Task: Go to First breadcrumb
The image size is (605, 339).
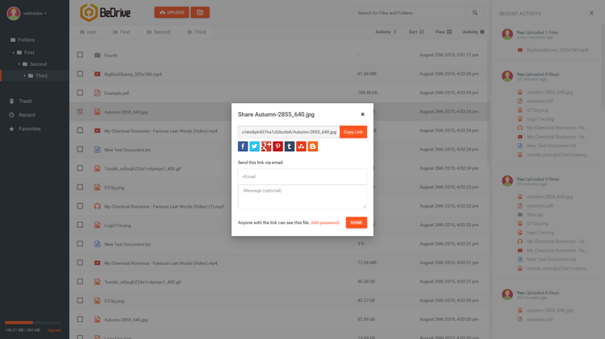Action: coord(121,32)
